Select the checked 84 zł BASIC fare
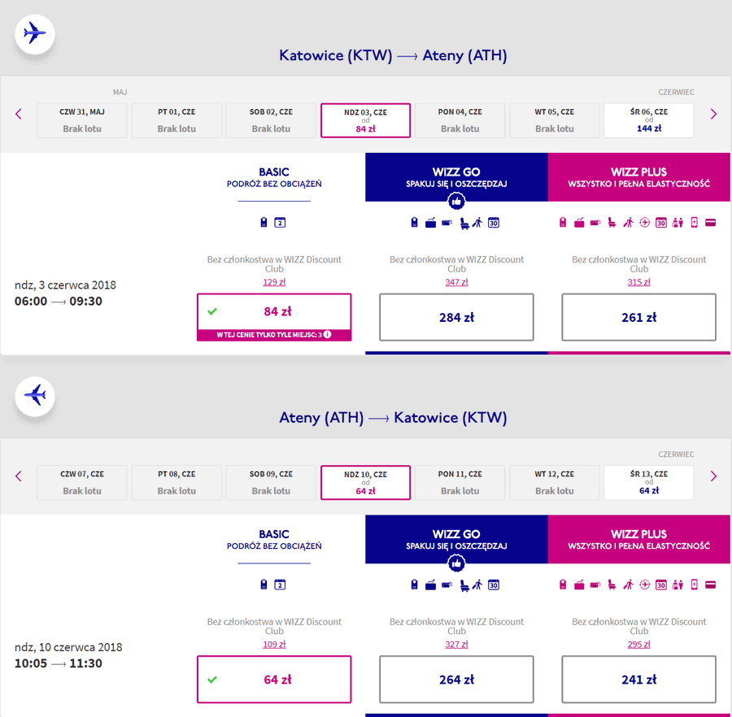 coord(274,311)
